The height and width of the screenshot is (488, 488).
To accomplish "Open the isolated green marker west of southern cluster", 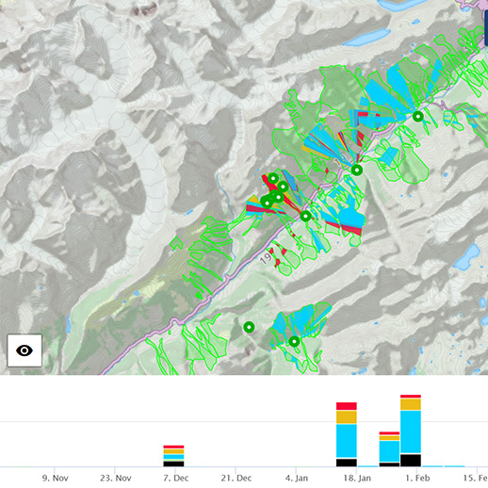I will (249, 327).
